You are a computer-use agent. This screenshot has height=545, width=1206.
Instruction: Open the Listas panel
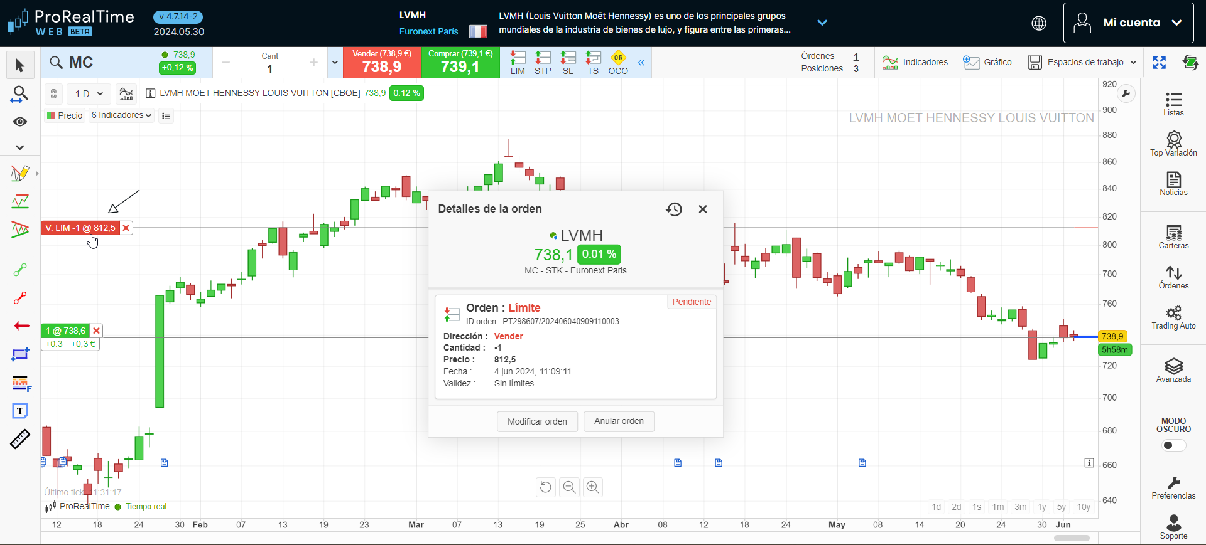point(1173,104)
